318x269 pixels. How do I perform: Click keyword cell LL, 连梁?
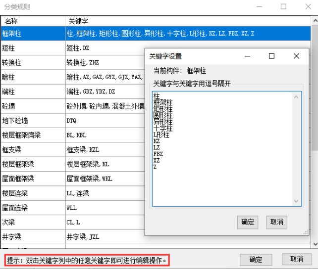click(105, 193)
